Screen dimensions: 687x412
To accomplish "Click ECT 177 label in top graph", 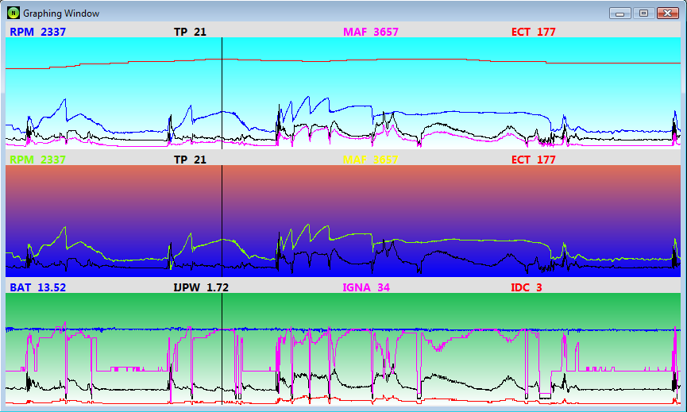I will point(533,32).
